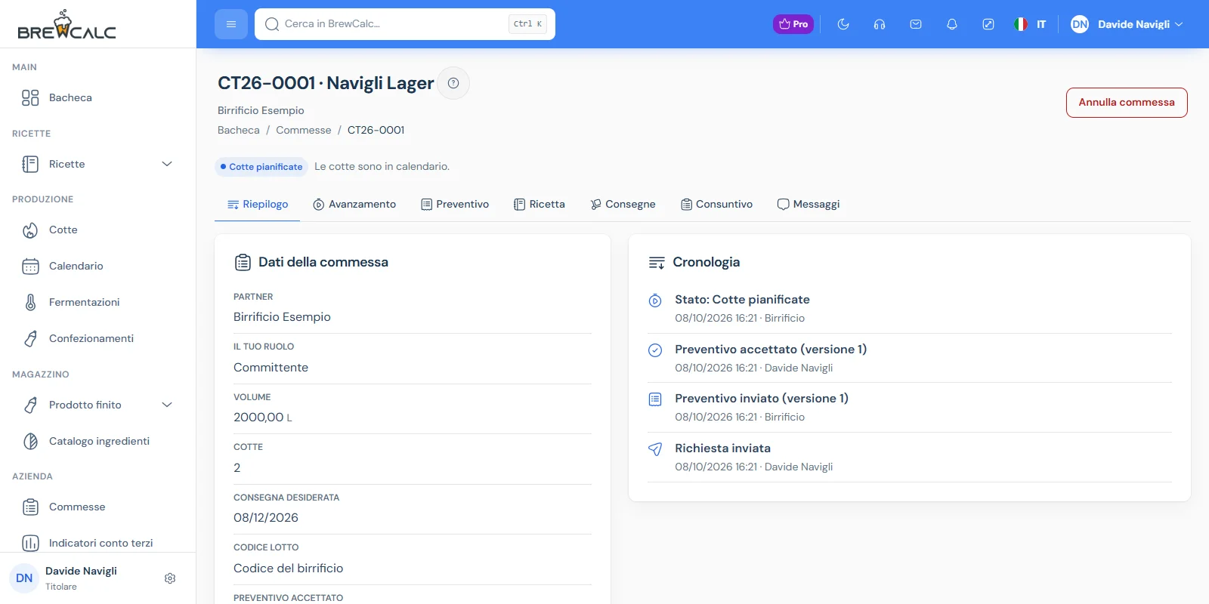Open the IT language selector
The width and height of the screenshot is (1209, 604).
(x=1030, y=24)
